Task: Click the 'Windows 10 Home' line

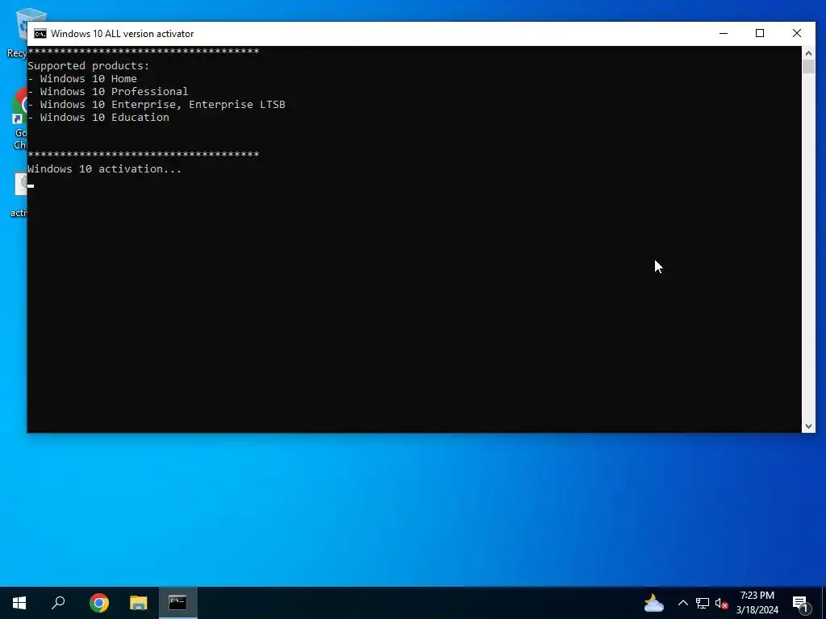Action: click(83, 79)
